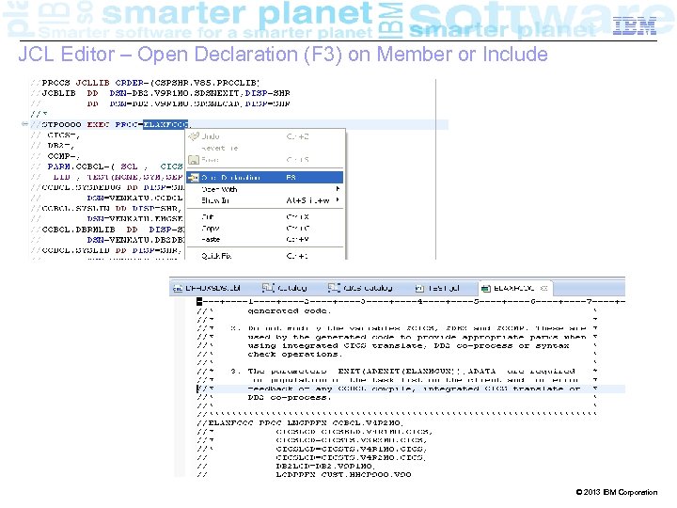Switch to the Test.jcl editor tab
Image resolution: width=677 pixels, height=508 pixels.
point(438,288)
